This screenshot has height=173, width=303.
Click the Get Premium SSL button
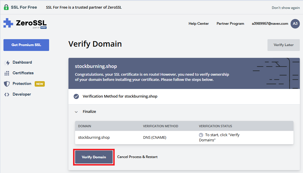[x=26, y=45]
